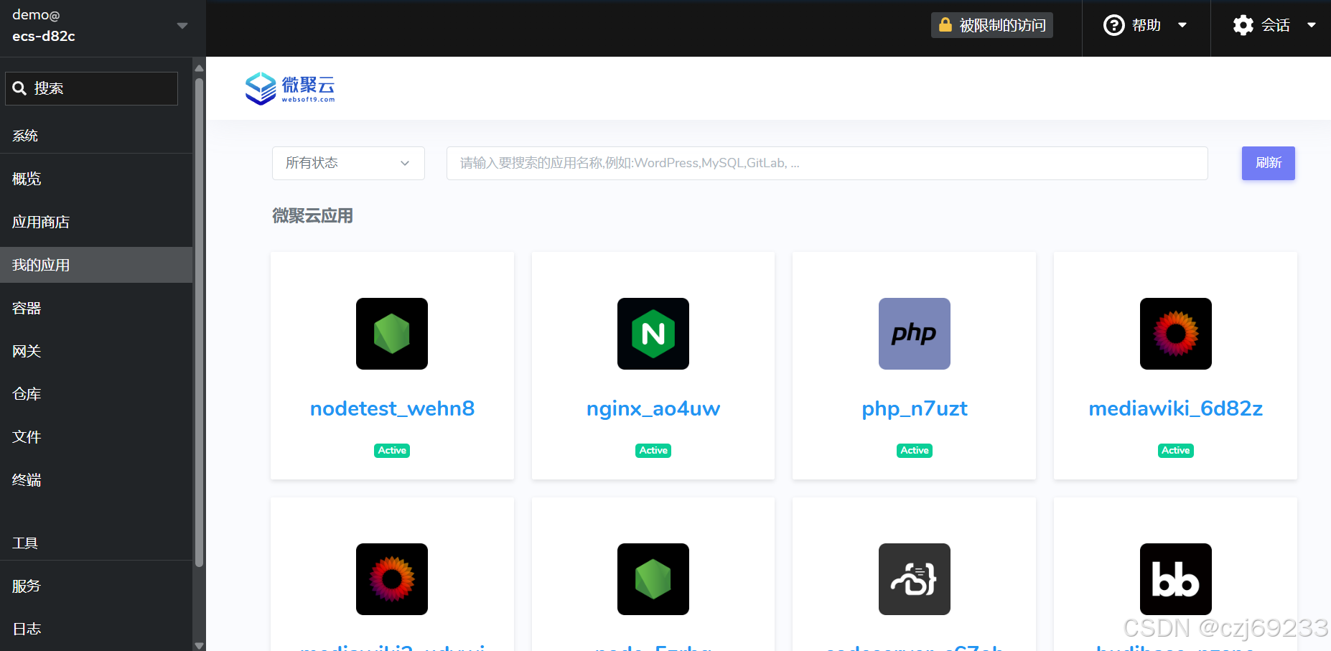The height and width of the screenshot is (651, 1331).
Task: Open the mediawiki_6d82z sunflower icon
Action: tap(1176, 334)
